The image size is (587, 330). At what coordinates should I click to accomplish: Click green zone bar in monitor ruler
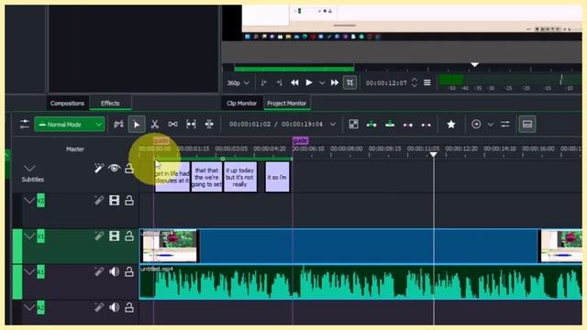293,69
